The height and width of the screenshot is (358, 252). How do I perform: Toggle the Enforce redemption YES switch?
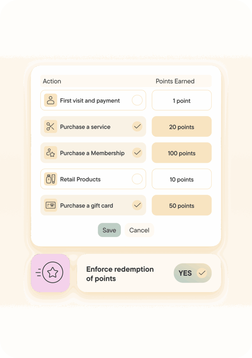coord(193,273)
